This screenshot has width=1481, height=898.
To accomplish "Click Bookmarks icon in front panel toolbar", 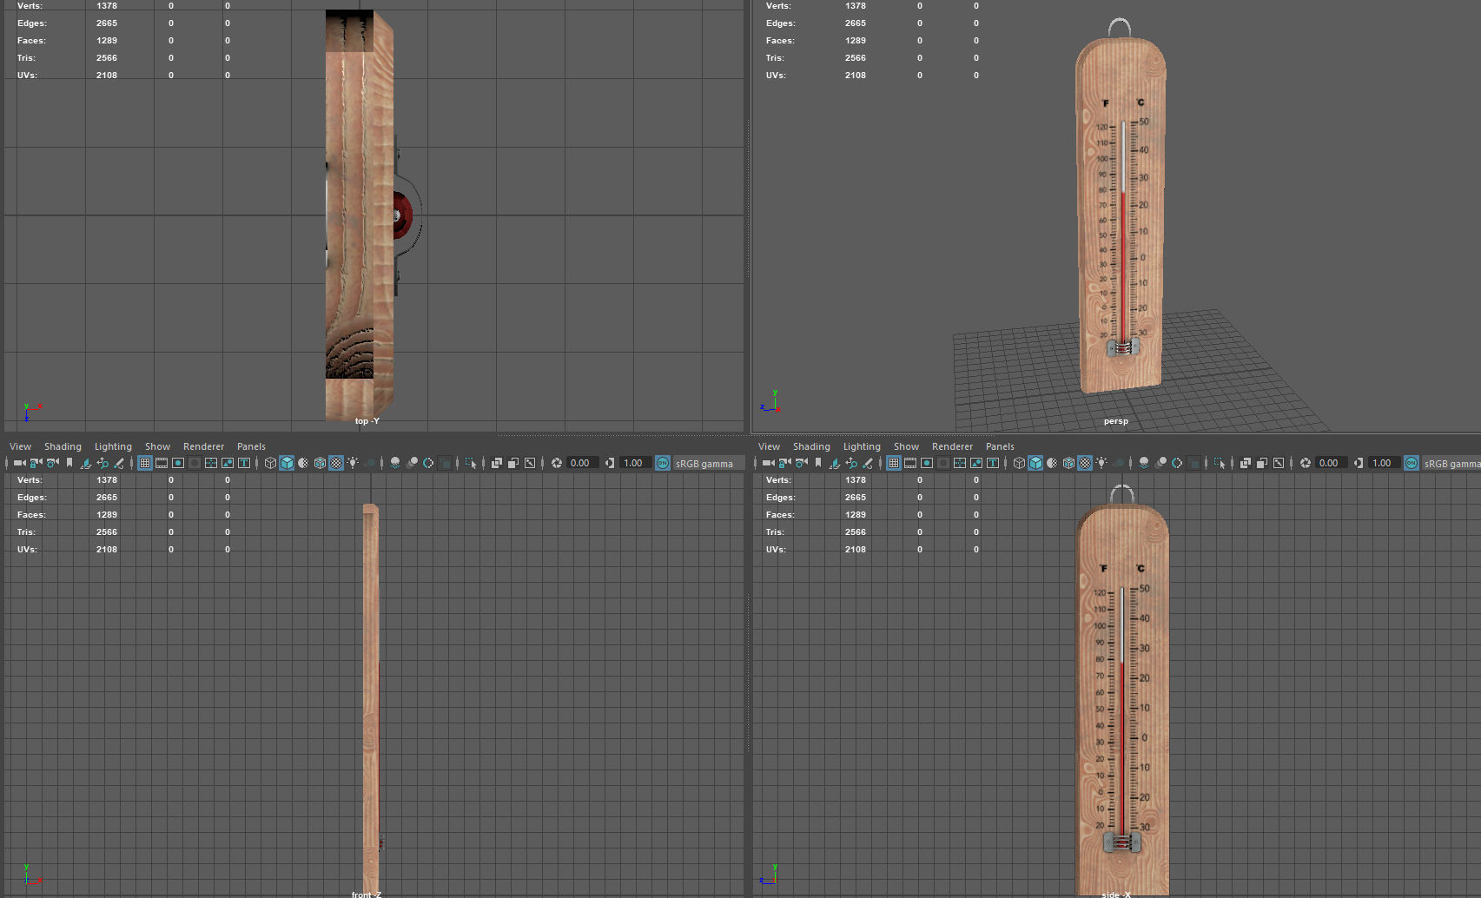I will (69, 463).
